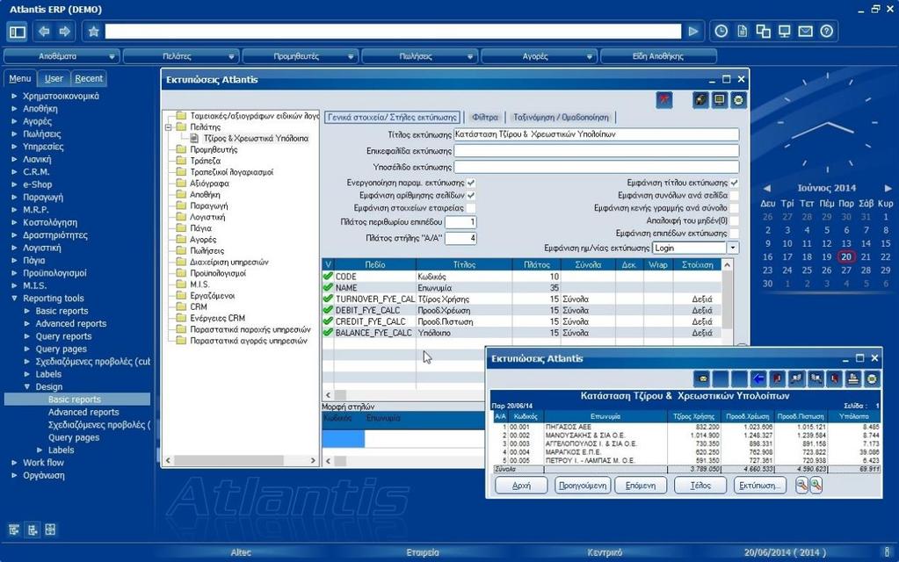This screenshot has height=562, width=899.
Task: Open the Αποθέματα dropdown menu
Action: [62, 56]
